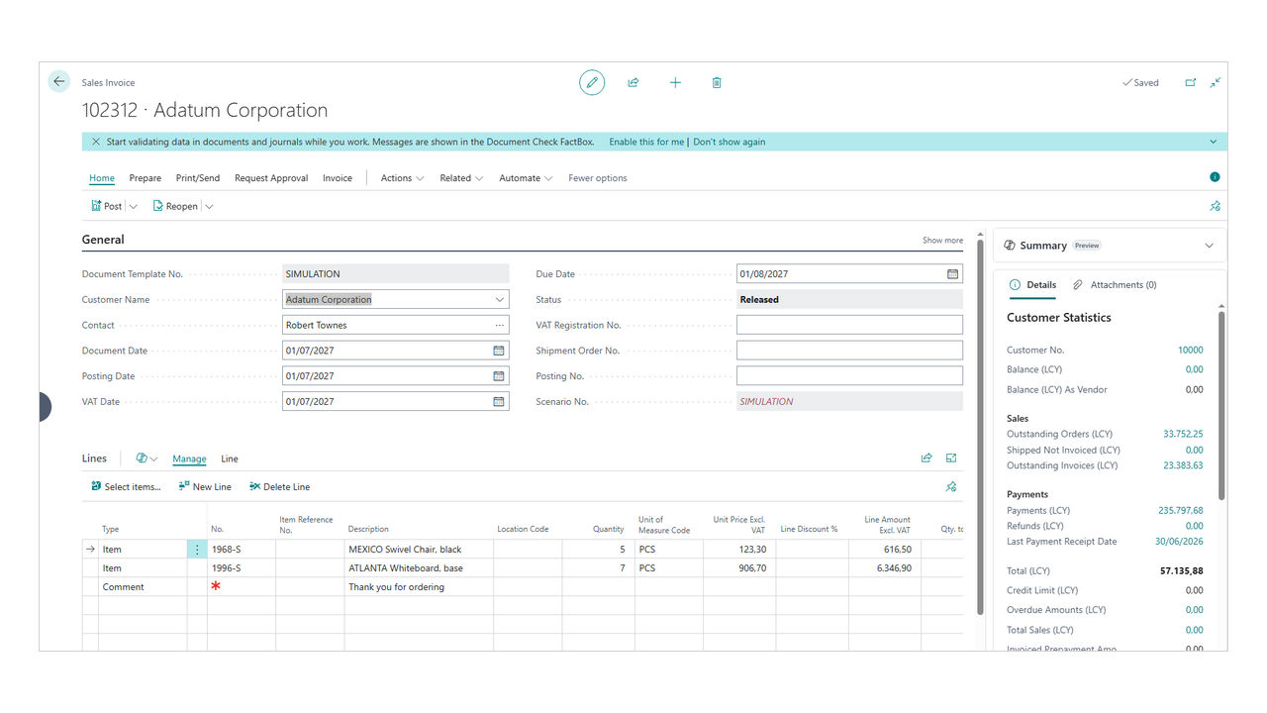
Task: Click the Posting No. field
Action: click(849, 376)
